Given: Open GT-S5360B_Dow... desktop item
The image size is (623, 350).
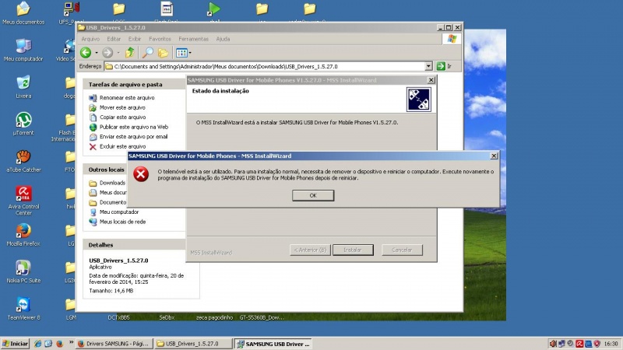Looking at the screenshot, I should (x=262, y=317).
